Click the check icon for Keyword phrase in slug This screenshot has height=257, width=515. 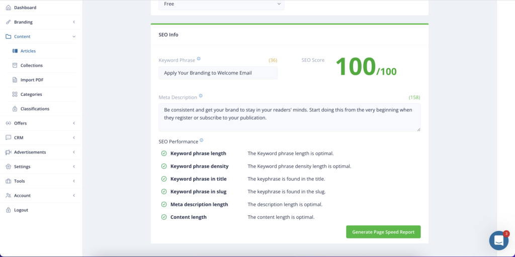(x=163, y=191)
